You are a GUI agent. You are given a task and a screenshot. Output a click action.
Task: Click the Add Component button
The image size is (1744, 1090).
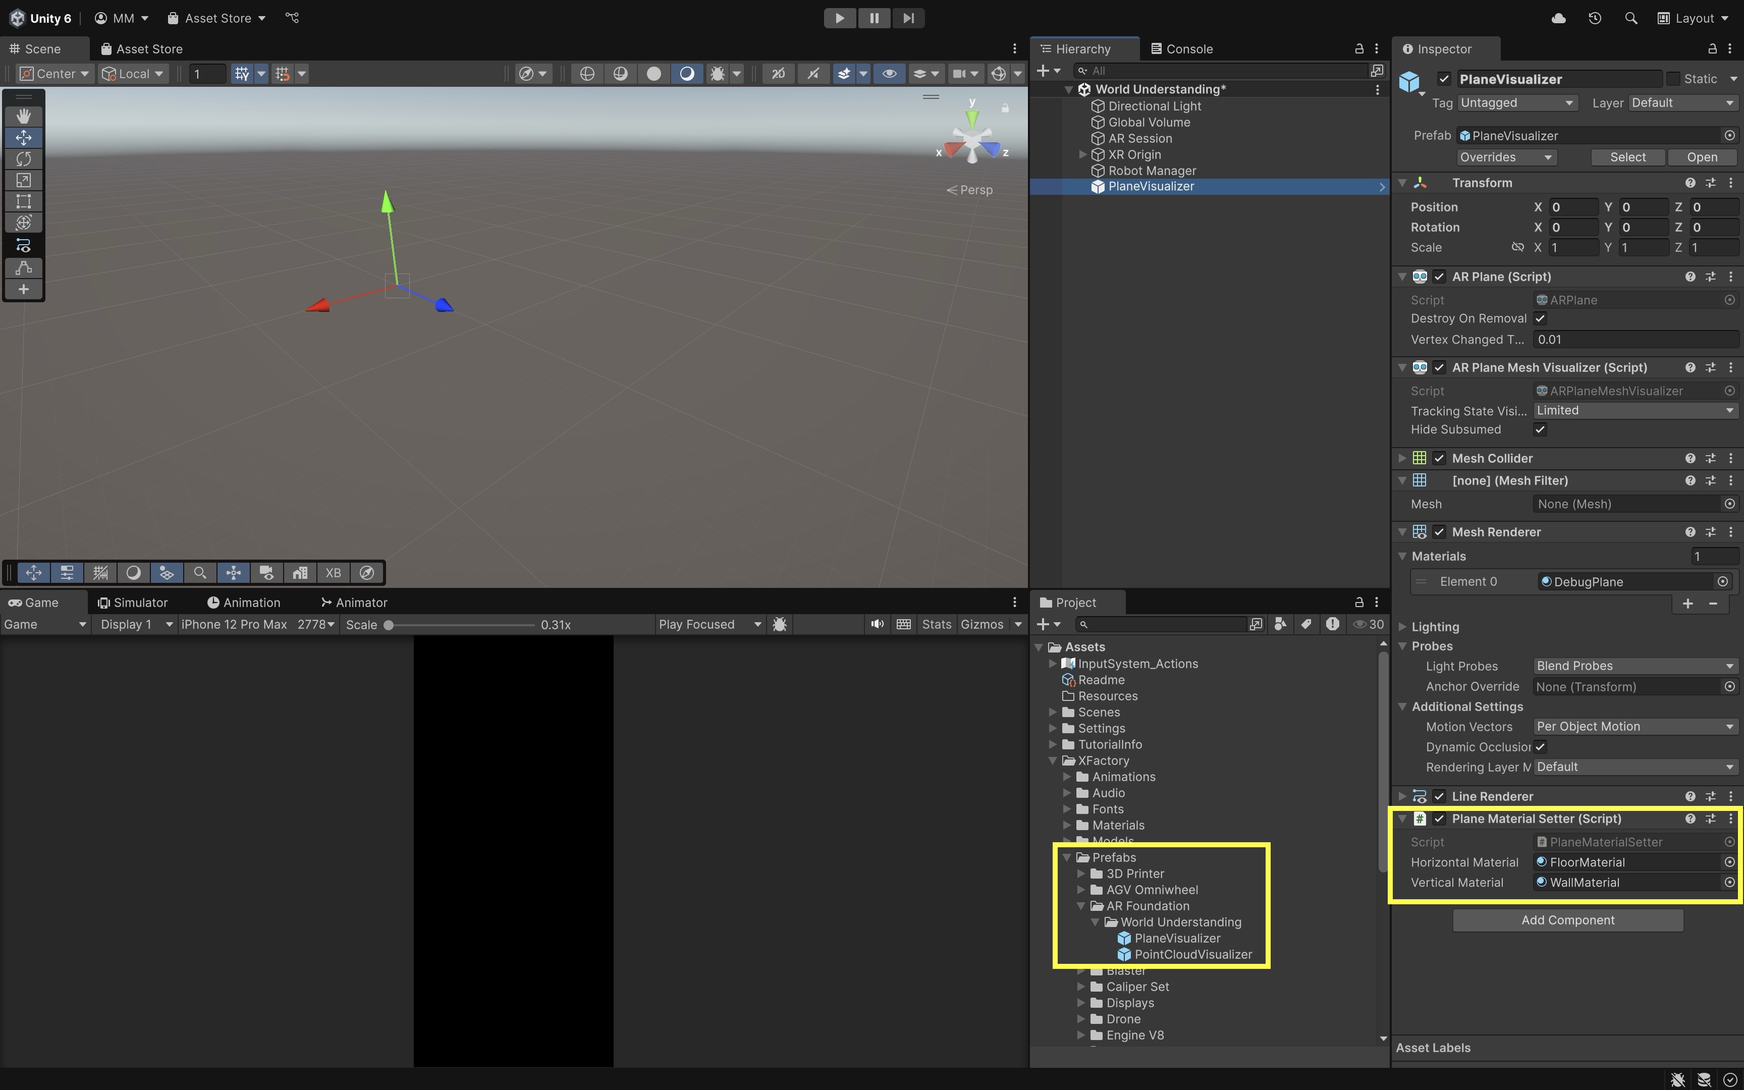1567,920
